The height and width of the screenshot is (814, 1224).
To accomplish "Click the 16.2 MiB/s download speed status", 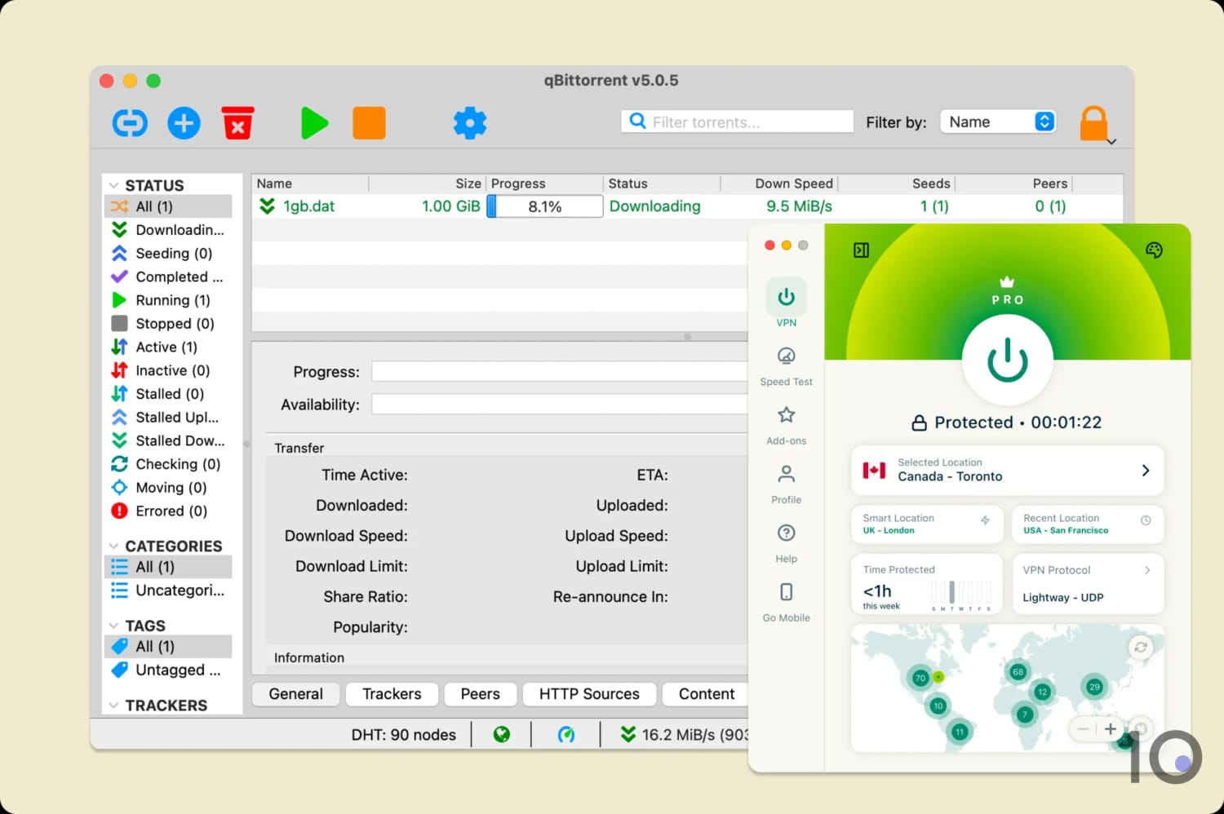I will (684, 735).
